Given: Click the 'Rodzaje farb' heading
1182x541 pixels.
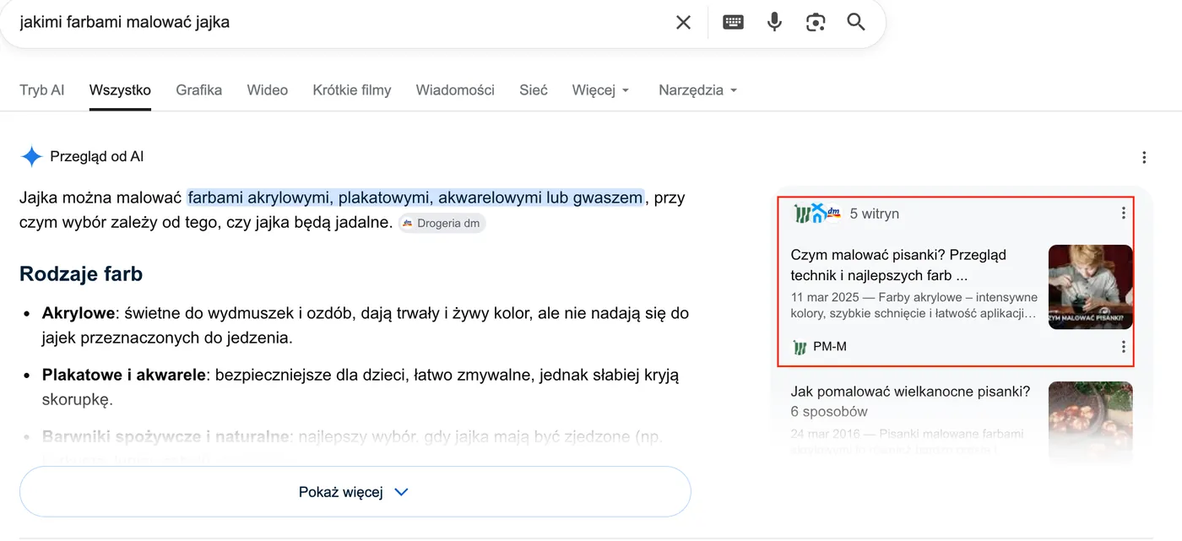Looking at the screenshot, I should [81, 273].
